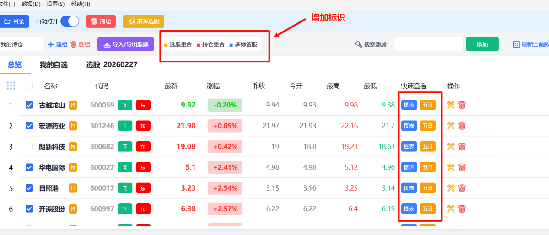Switch to the 我的自选 tab
Screen dimensions: 549x235
click(x=54, y=65)
